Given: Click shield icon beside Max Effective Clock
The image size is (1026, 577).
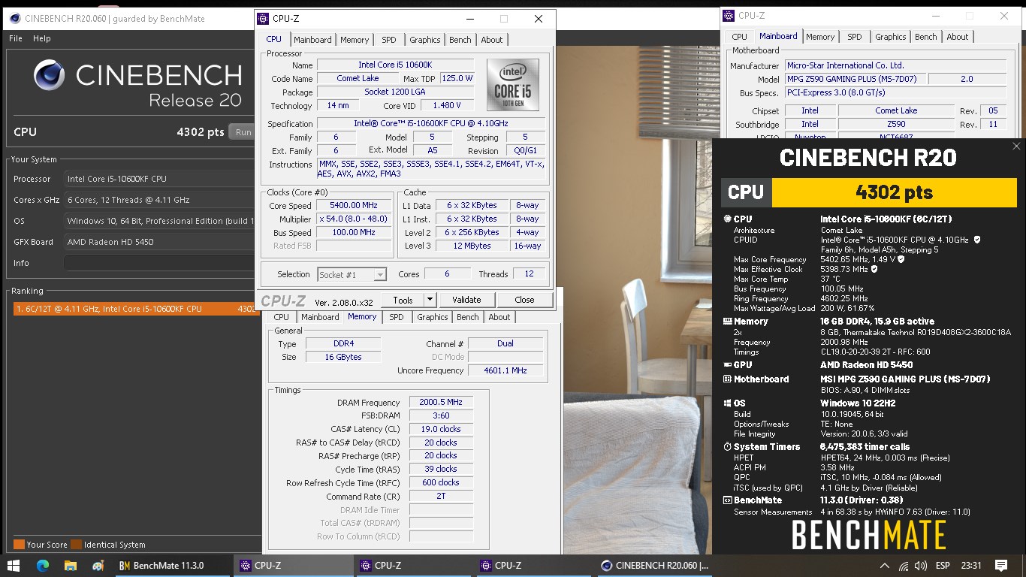Looking at the screenshot, I should 874,269.
